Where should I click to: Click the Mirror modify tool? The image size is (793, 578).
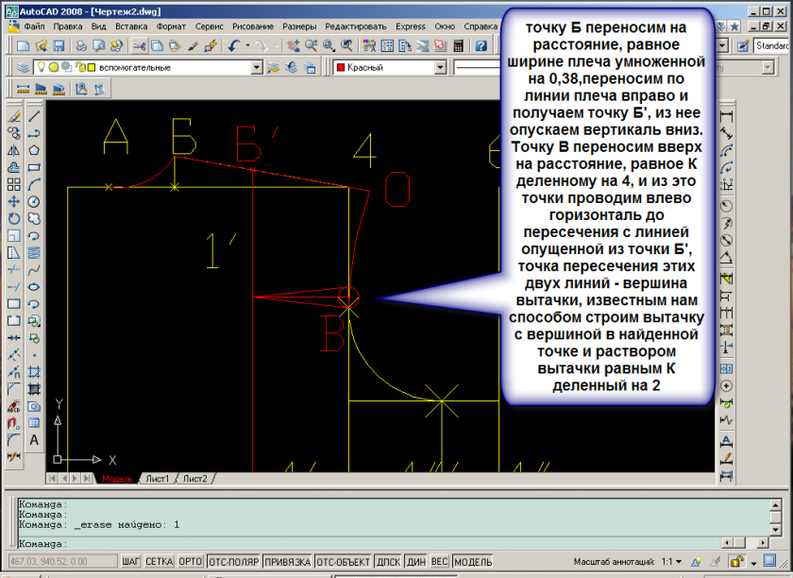pyautogui.click(x=13, y=149)
